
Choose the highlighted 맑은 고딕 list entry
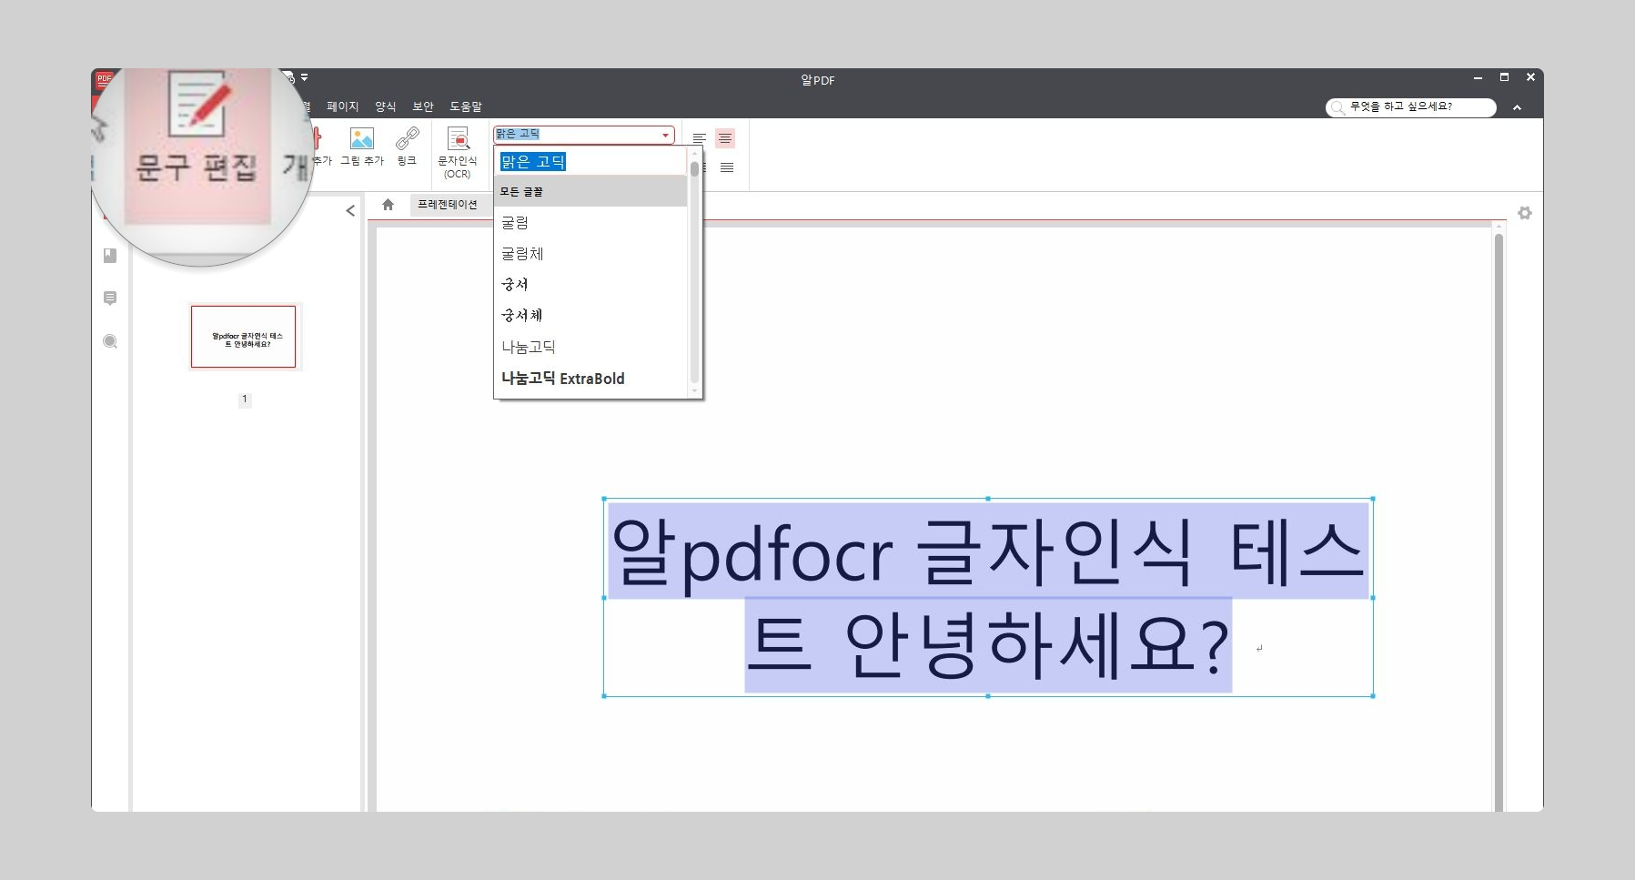tap(533, 162)
